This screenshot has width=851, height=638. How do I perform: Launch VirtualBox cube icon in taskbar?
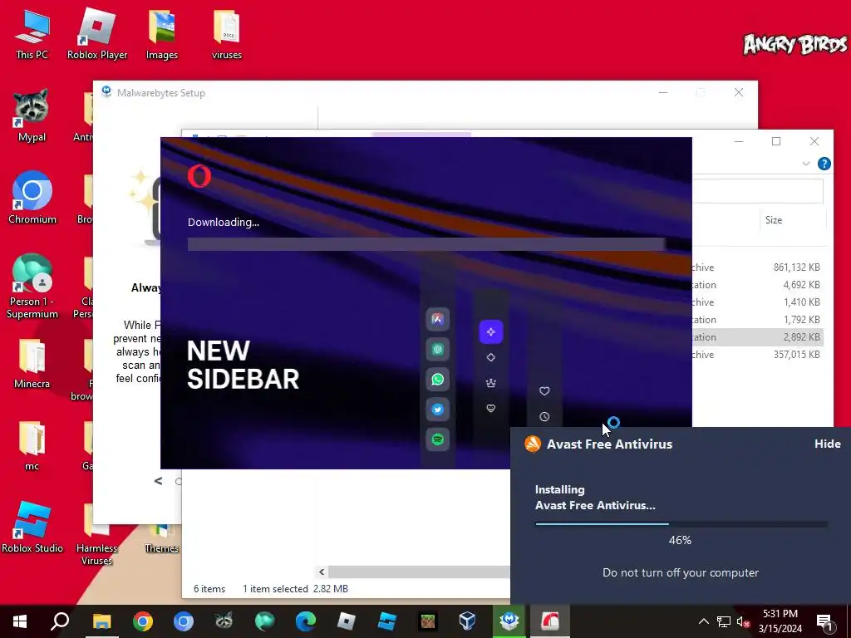[468, 621]
